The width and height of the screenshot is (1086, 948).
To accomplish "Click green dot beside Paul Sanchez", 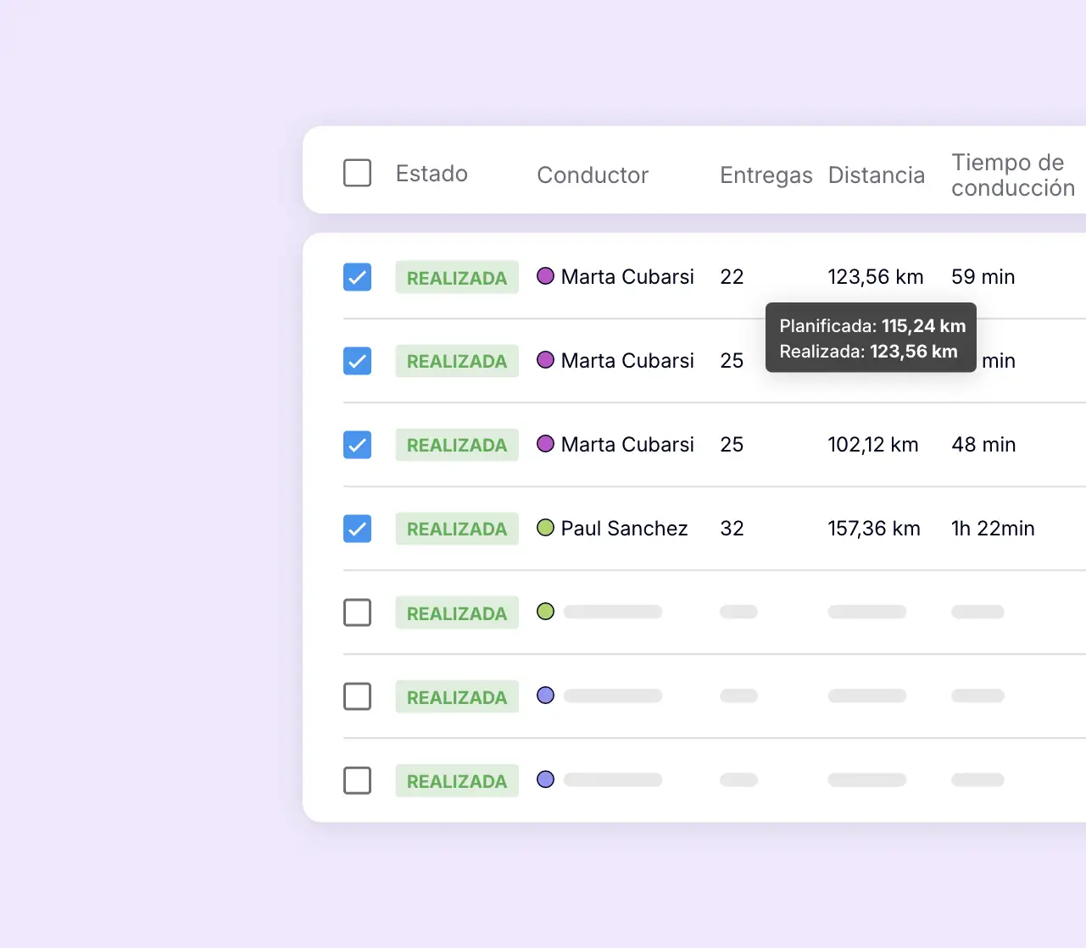I will click(x=546, y=527).
